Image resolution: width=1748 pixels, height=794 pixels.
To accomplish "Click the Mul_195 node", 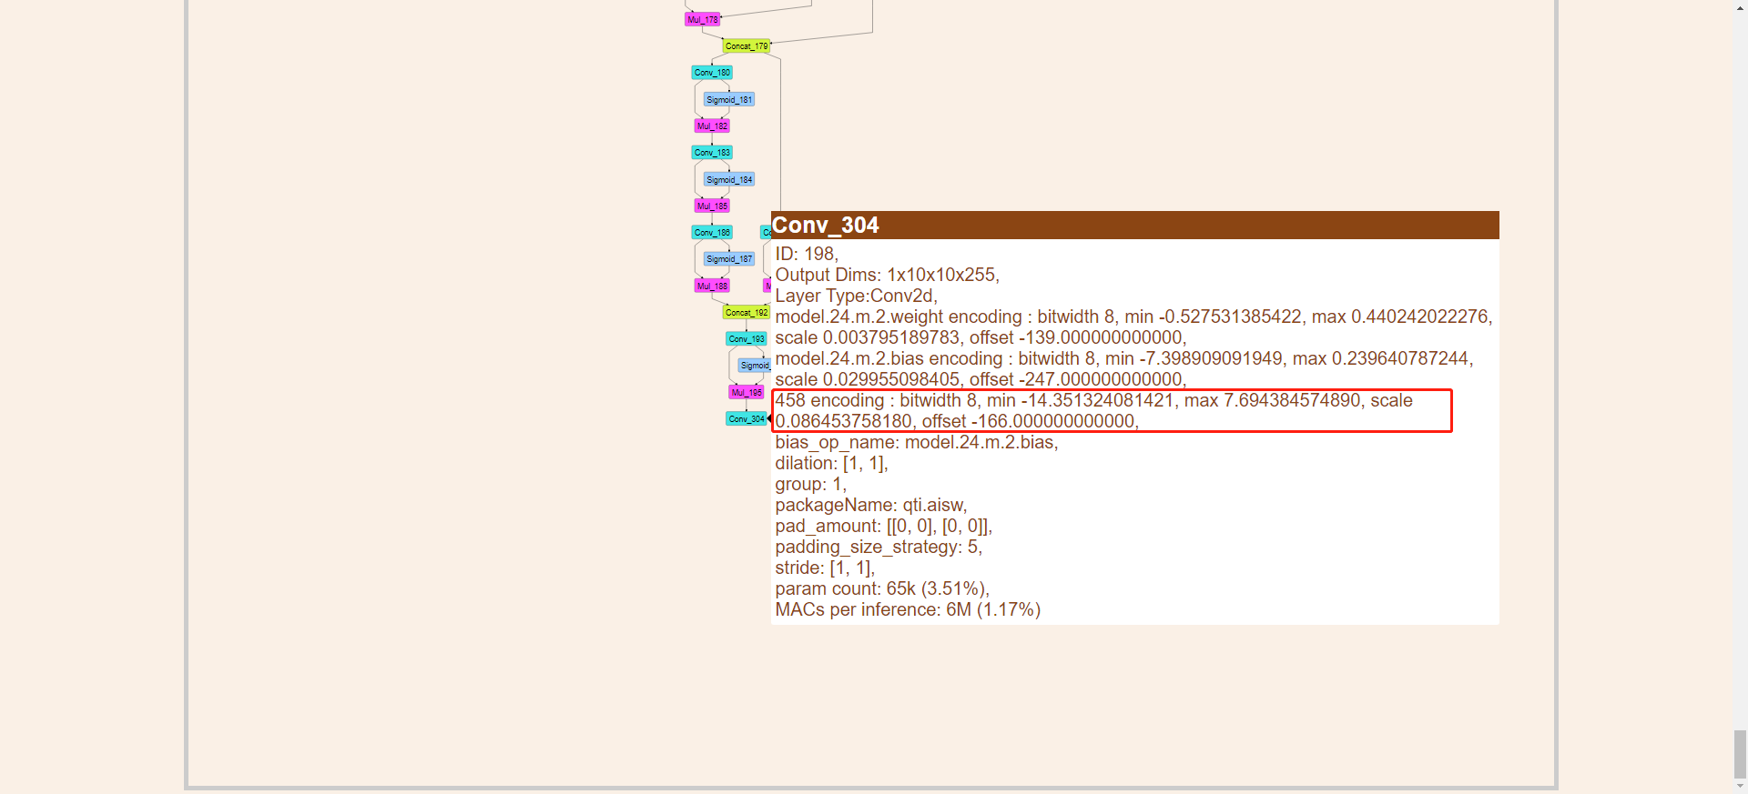I will click(747, 393).
